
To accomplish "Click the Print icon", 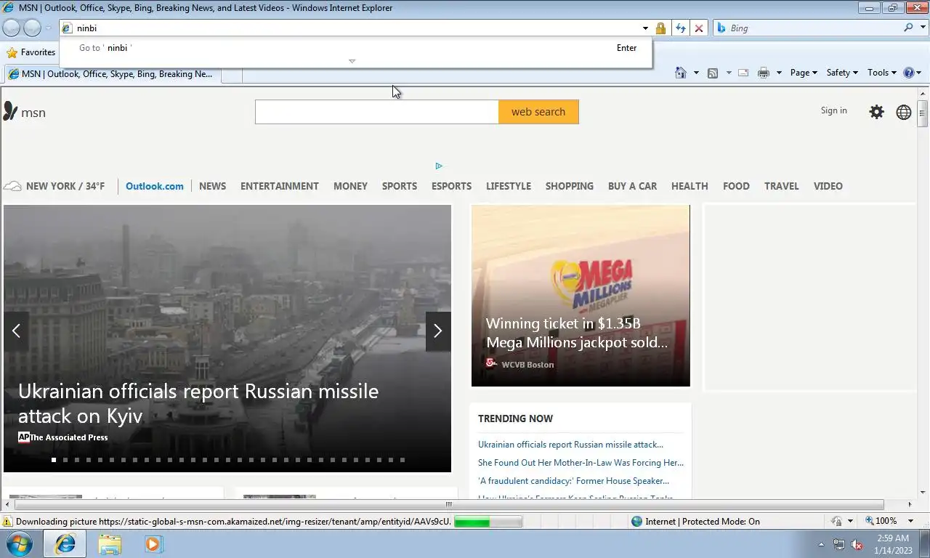I will pos(764,73).
